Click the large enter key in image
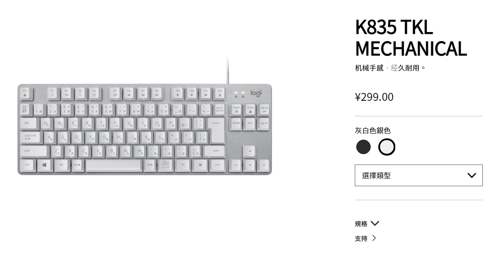 [217, 130]
